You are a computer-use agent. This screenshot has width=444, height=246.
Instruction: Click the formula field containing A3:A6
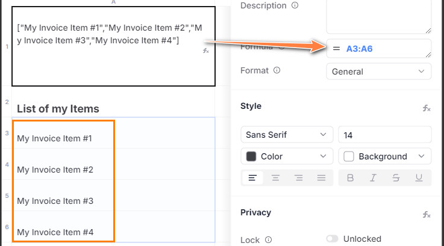pos(378,49)
